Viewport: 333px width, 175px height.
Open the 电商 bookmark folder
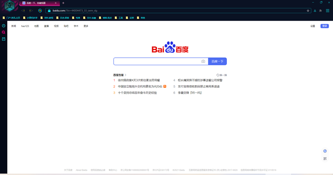point(76,18)
